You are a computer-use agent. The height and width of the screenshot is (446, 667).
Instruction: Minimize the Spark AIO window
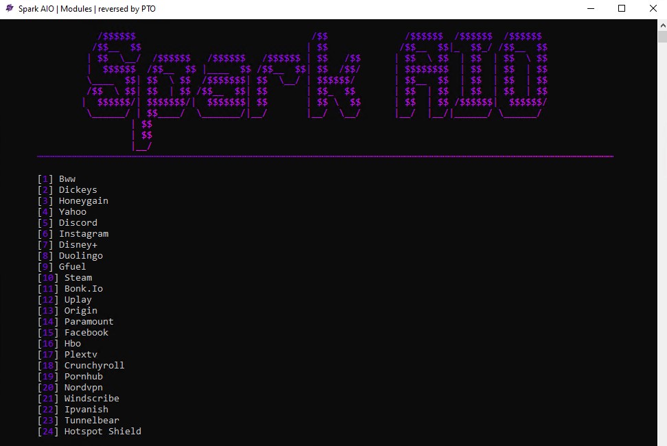coord(590,8)
